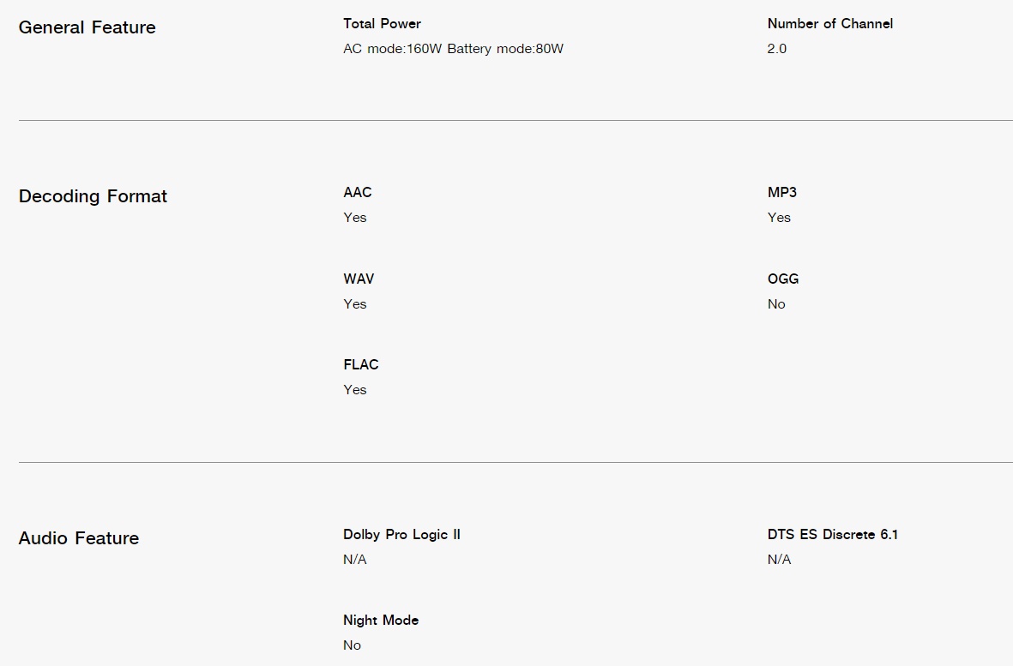
Task: Click the Yes value under MP3
Action: pyautogui.click(x=779, y=218)
